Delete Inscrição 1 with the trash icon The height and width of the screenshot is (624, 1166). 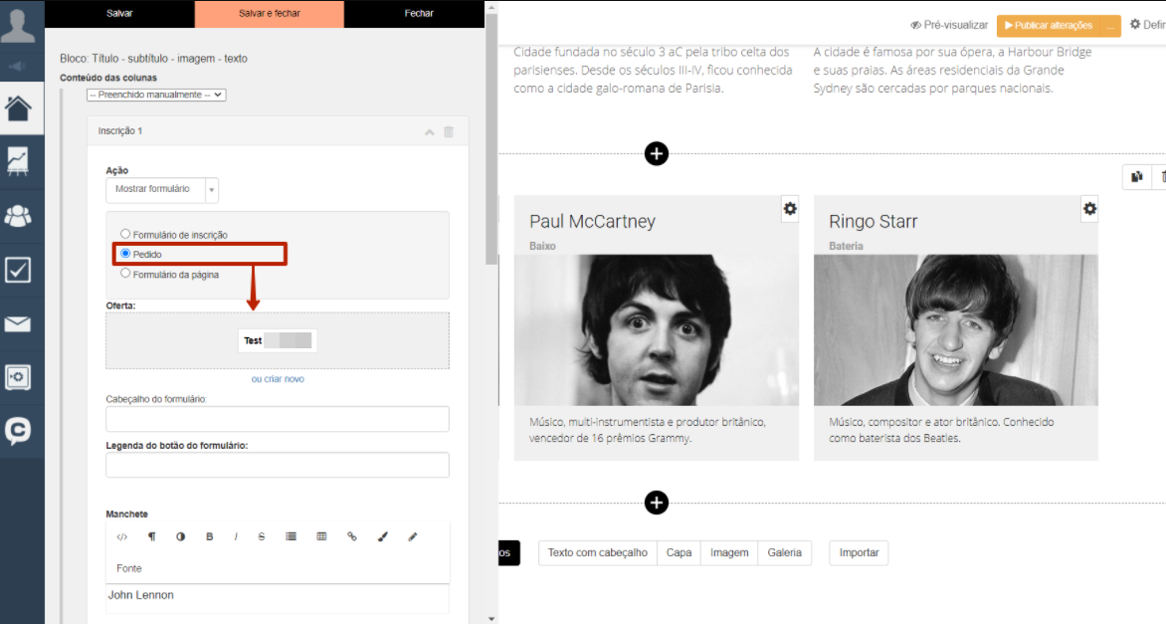coord(449,131)
